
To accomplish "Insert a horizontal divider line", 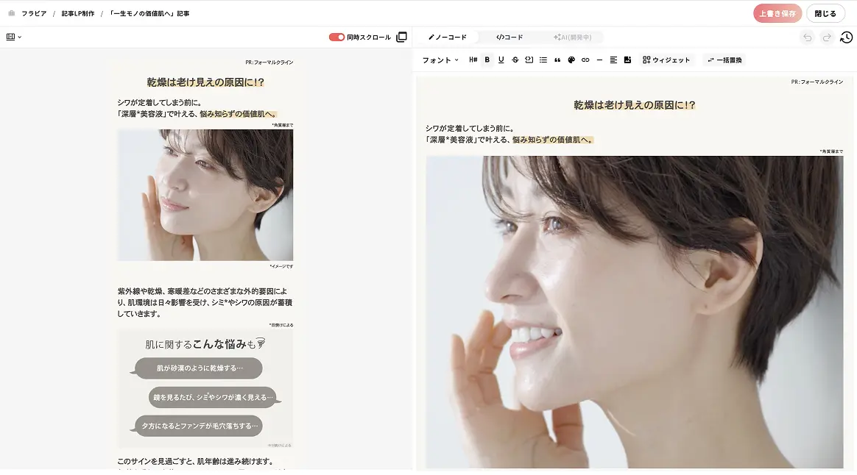I will [598, 60].
